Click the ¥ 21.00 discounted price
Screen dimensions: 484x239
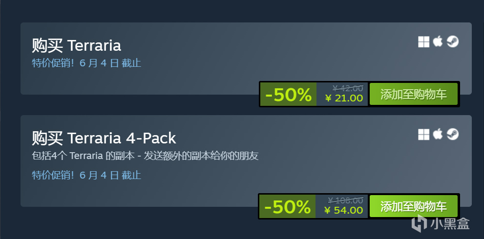(344, 99)
